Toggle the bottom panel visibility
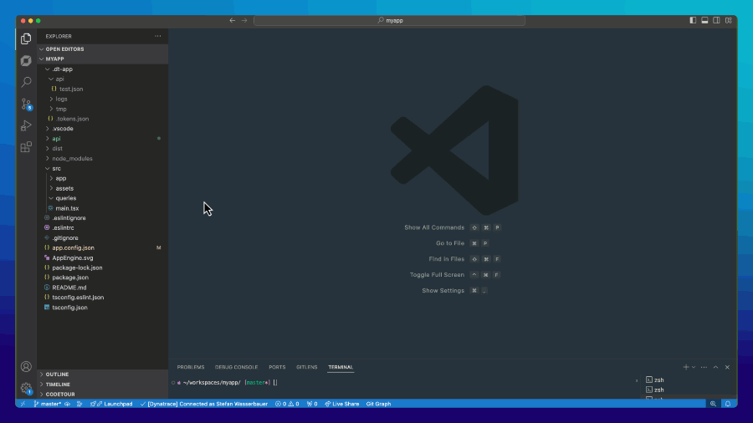The width and height of the screenshot is (753, 423). 704,20
